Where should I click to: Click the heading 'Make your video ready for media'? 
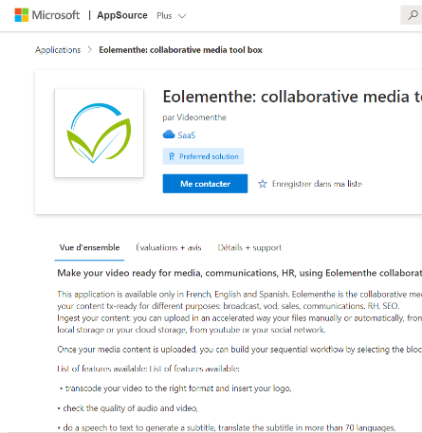pyautogui.click(x=130, y=273)
